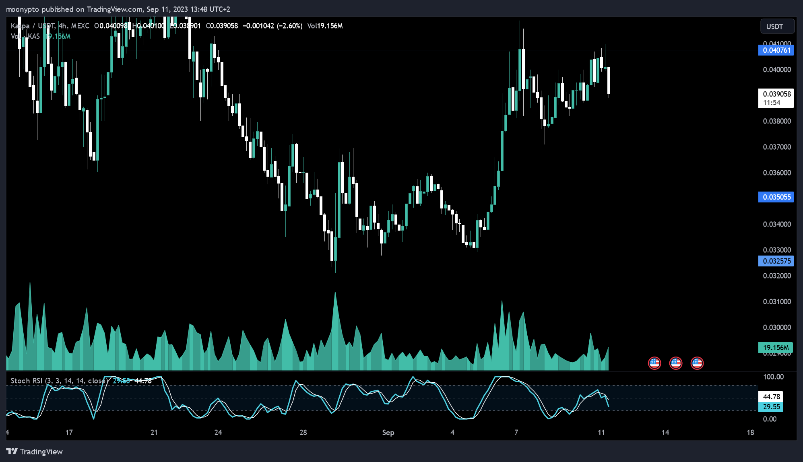Click the 24 date on the time axis
The height and width of the screenshot is (462, 803).
(x=218, y=433)
